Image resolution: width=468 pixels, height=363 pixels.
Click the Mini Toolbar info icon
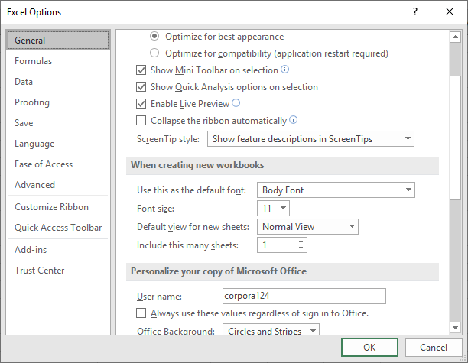click(x=285, y=70)
